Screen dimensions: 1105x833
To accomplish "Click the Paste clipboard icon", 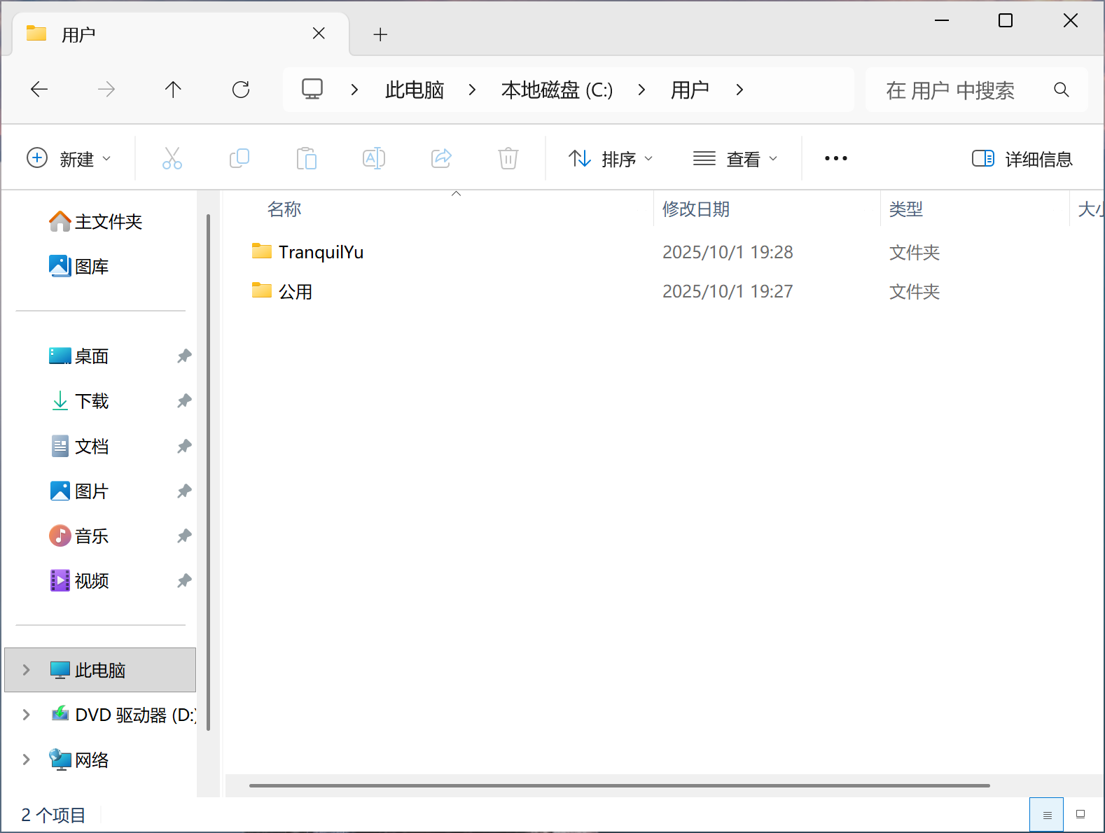I will pyautogui.click(x=306, y=159).
